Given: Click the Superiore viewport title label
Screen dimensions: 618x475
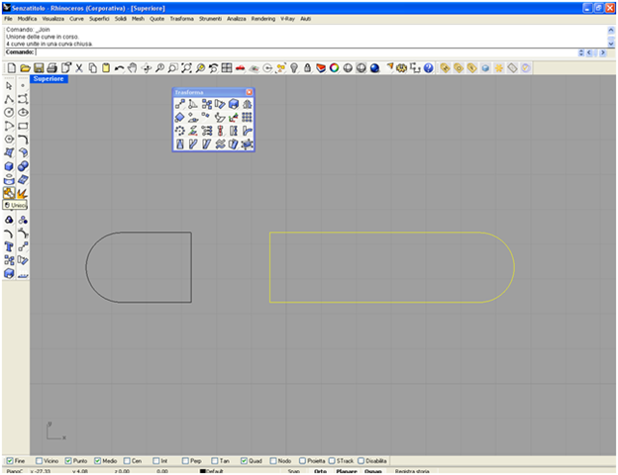Looking at the screenshot, I should (49, 79).
